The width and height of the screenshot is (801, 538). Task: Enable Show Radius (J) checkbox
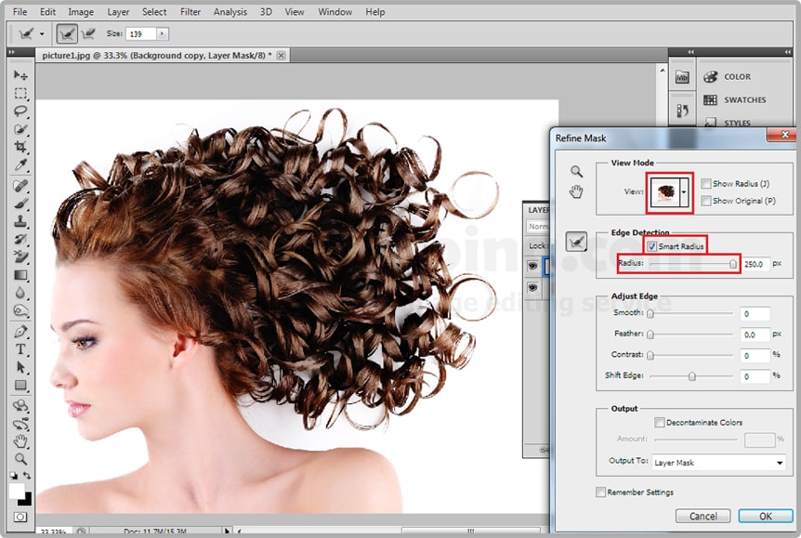pos(707,184)
